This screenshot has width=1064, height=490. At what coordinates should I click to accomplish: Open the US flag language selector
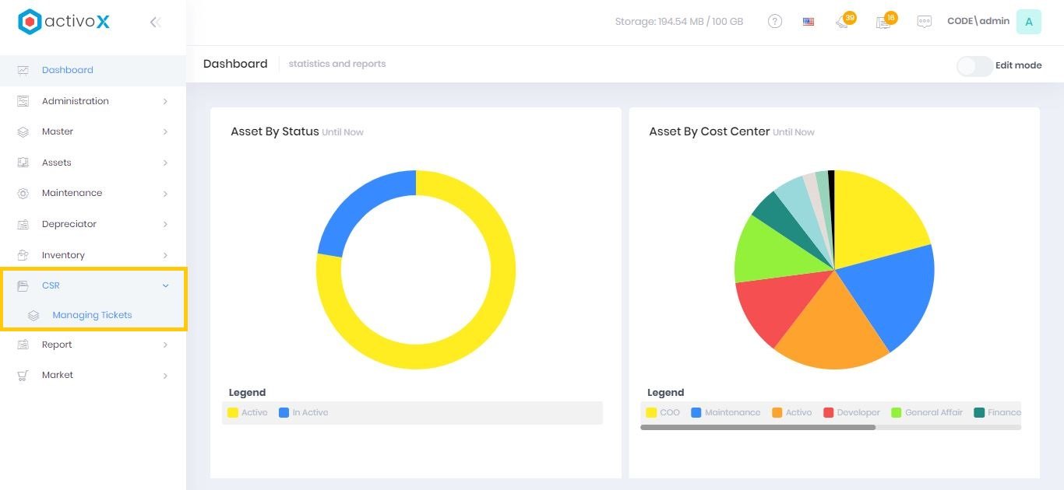click(809, 22)
